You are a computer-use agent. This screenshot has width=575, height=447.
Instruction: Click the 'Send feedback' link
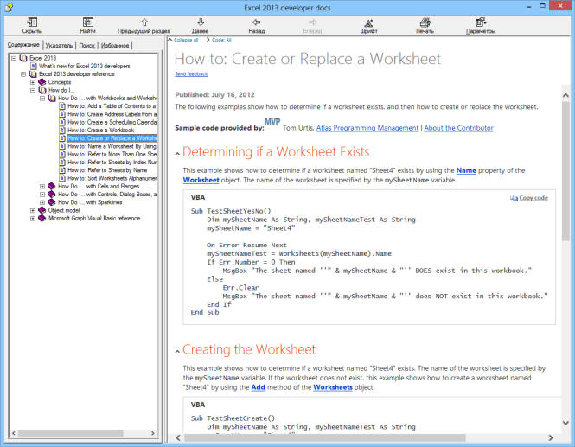[191, 74]
